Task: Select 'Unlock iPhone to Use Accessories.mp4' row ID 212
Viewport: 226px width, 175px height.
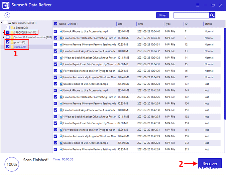Action: pyautogui.click(x=137, y=143)
